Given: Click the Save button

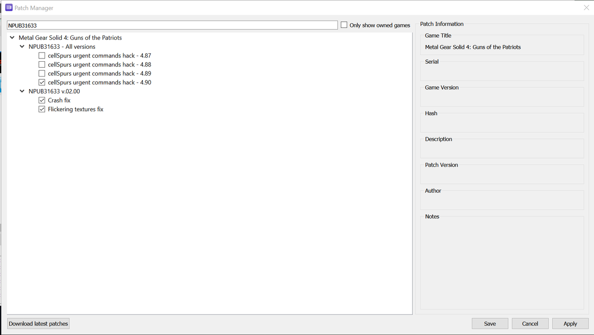Looking at the screenshot, I should click(x=490, y=323).
